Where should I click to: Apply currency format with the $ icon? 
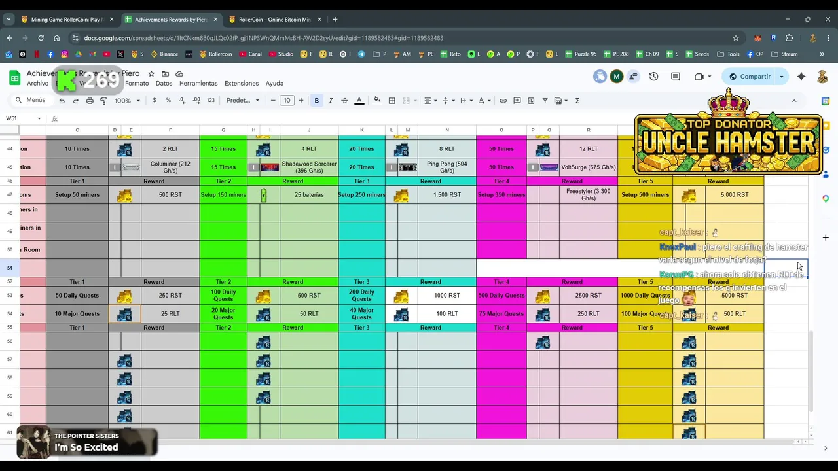(x=155, y=101)
